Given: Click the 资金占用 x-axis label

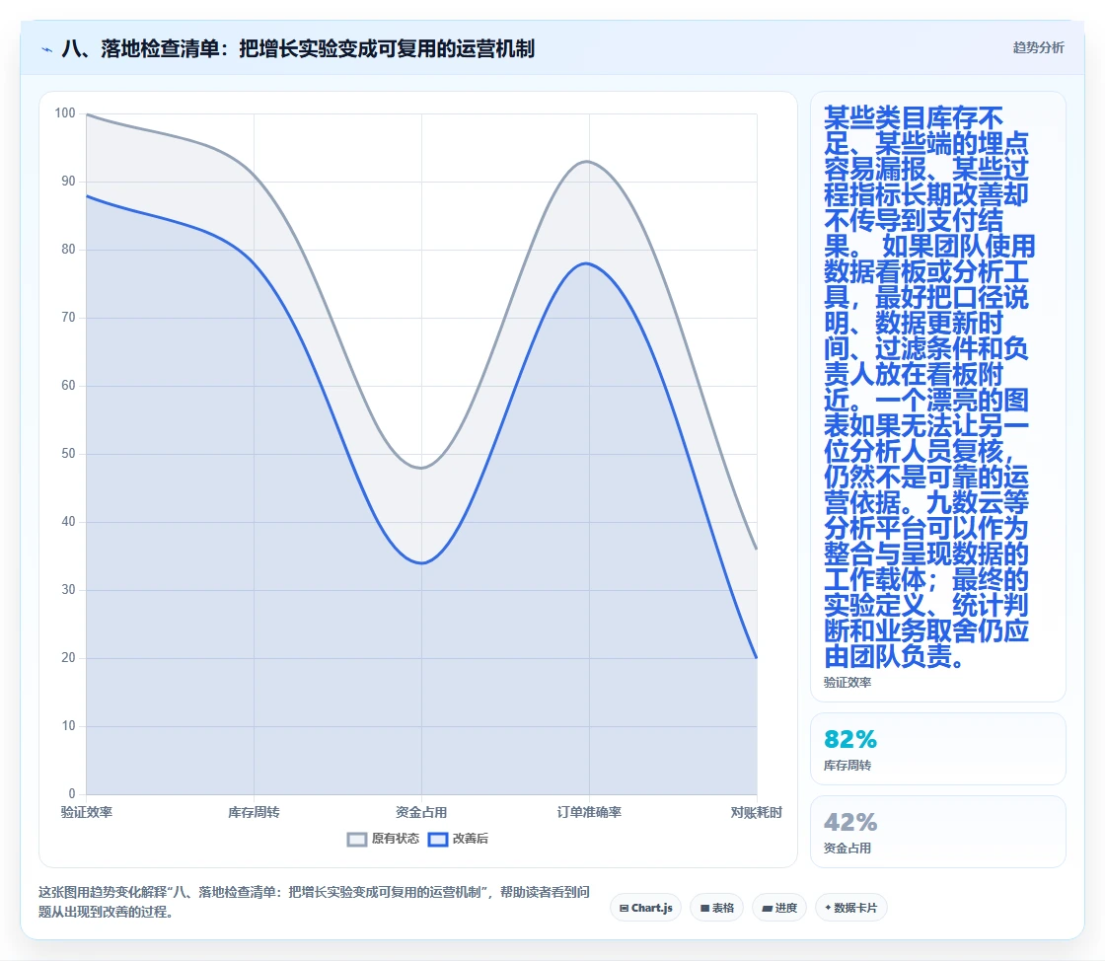Looking at the screenshot, I should tap(421, 812).
